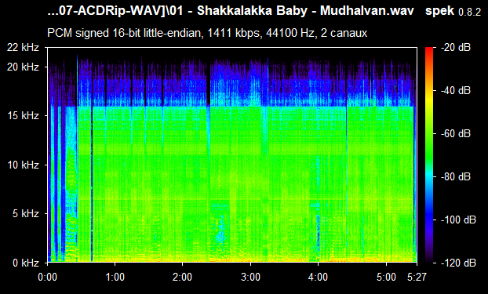Click the 15 kHz frequency axis label

pos(23,116)
